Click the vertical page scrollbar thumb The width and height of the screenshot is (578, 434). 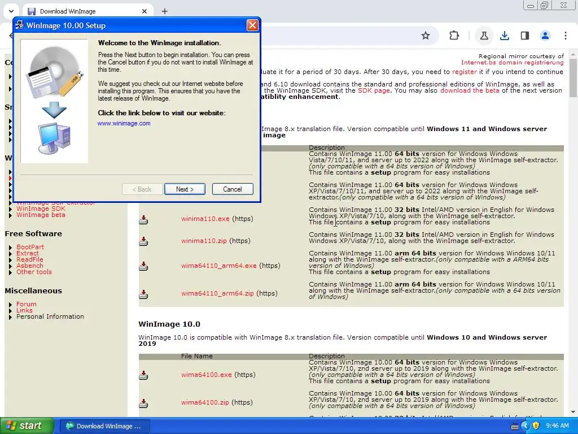click(573, 78)
